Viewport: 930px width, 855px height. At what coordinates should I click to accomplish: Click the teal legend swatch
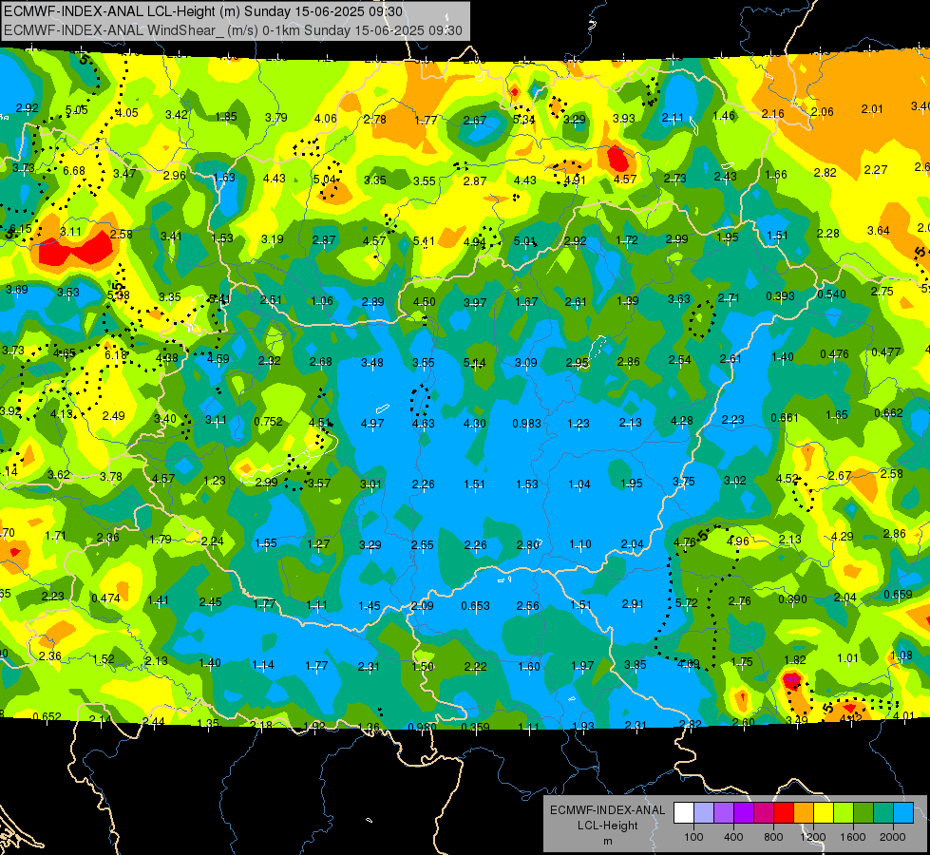click(x=883, y=813)
